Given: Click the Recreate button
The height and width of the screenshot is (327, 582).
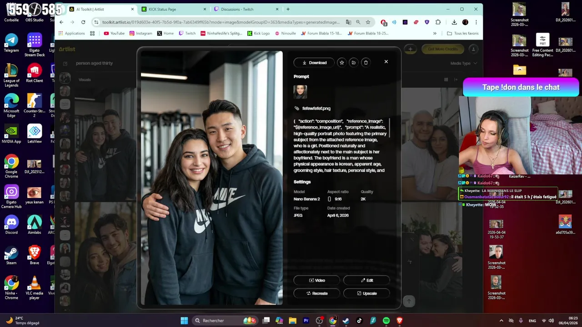Looking at the screenshot, I should 317,293.
